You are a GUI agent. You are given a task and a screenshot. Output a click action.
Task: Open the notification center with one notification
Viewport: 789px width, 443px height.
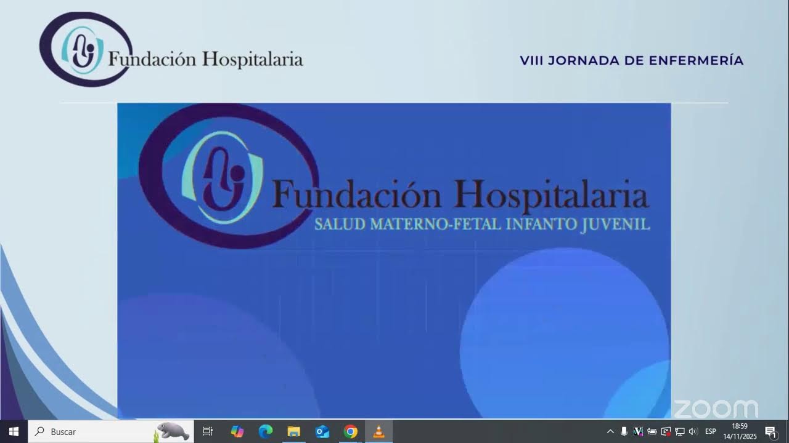pyautogui.click(x=771, y=431)
